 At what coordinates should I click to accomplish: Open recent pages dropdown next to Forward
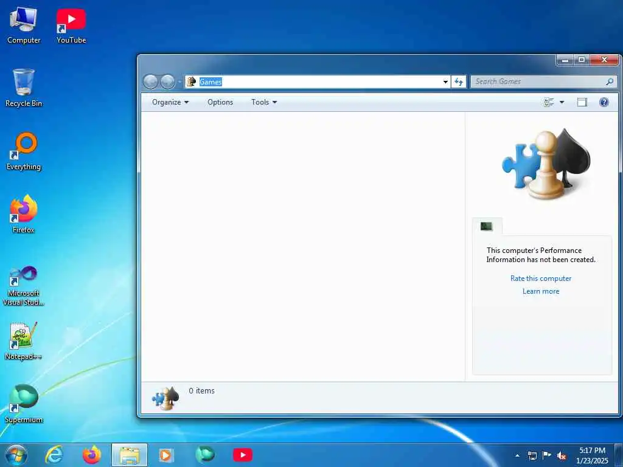(x=179, y=82)
